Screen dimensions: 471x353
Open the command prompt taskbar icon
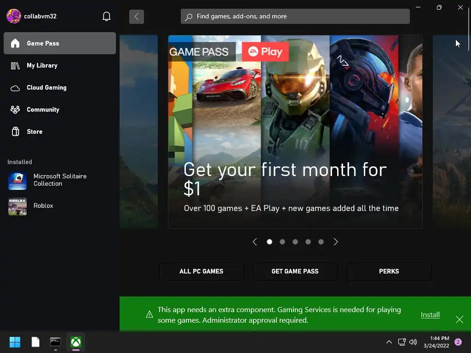coord(55,342)
